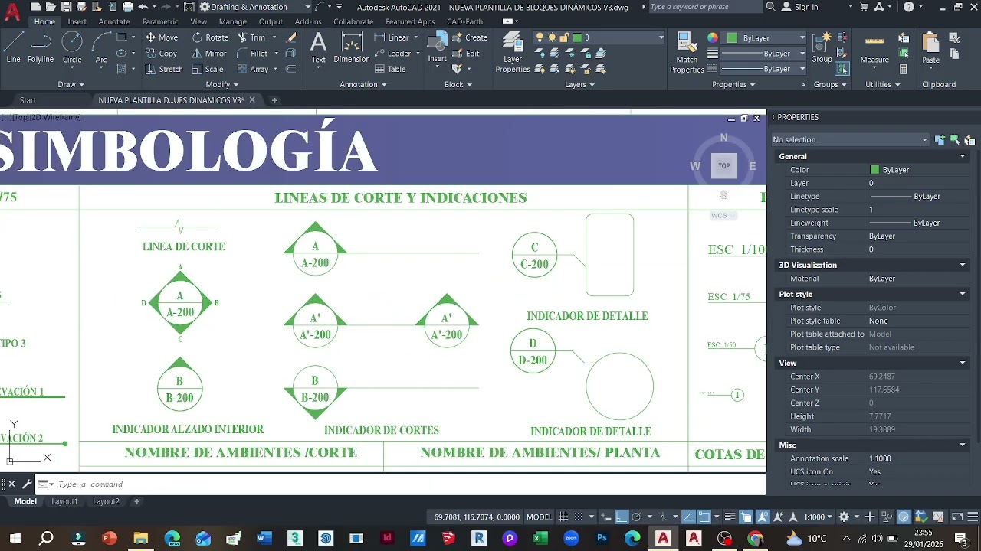This screenshot has width=981, height=551.
Task: Click the Array tool
Action: 253,69
